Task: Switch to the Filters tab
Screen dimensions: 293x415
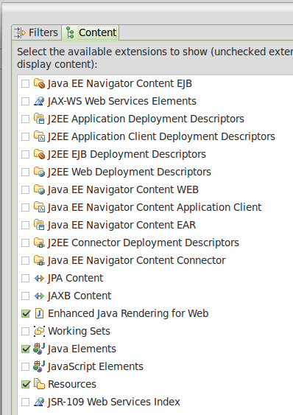Action: pos(36,32)
